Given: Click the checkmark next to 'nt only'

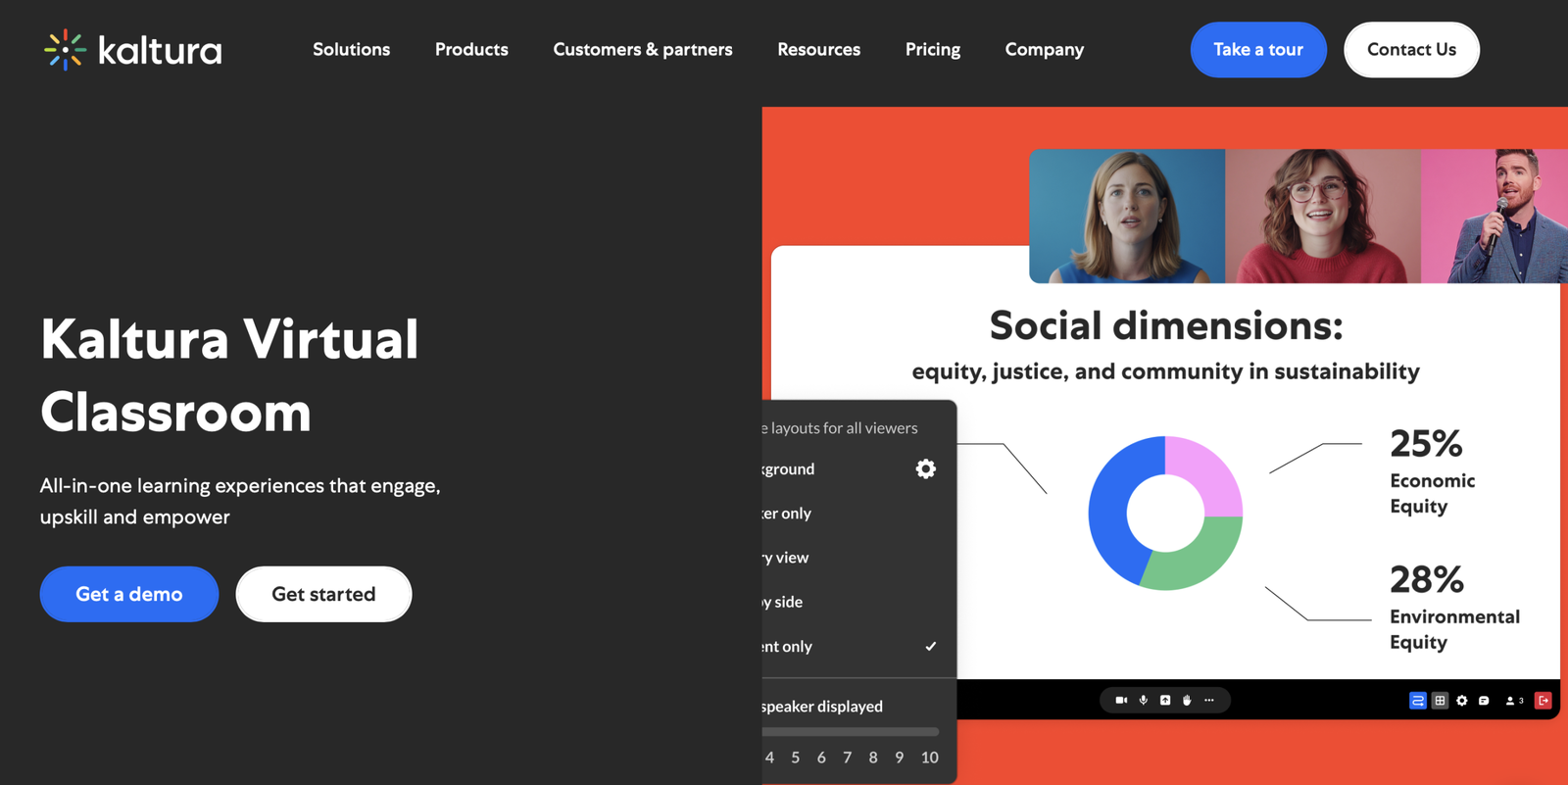Looking at the screenshot, I should click(931, 646).
